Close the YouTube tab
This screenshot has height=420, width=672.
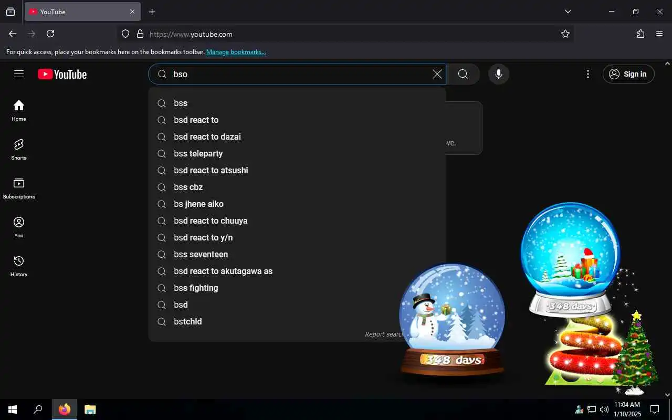pyautogui.click(x=132, y=12)
